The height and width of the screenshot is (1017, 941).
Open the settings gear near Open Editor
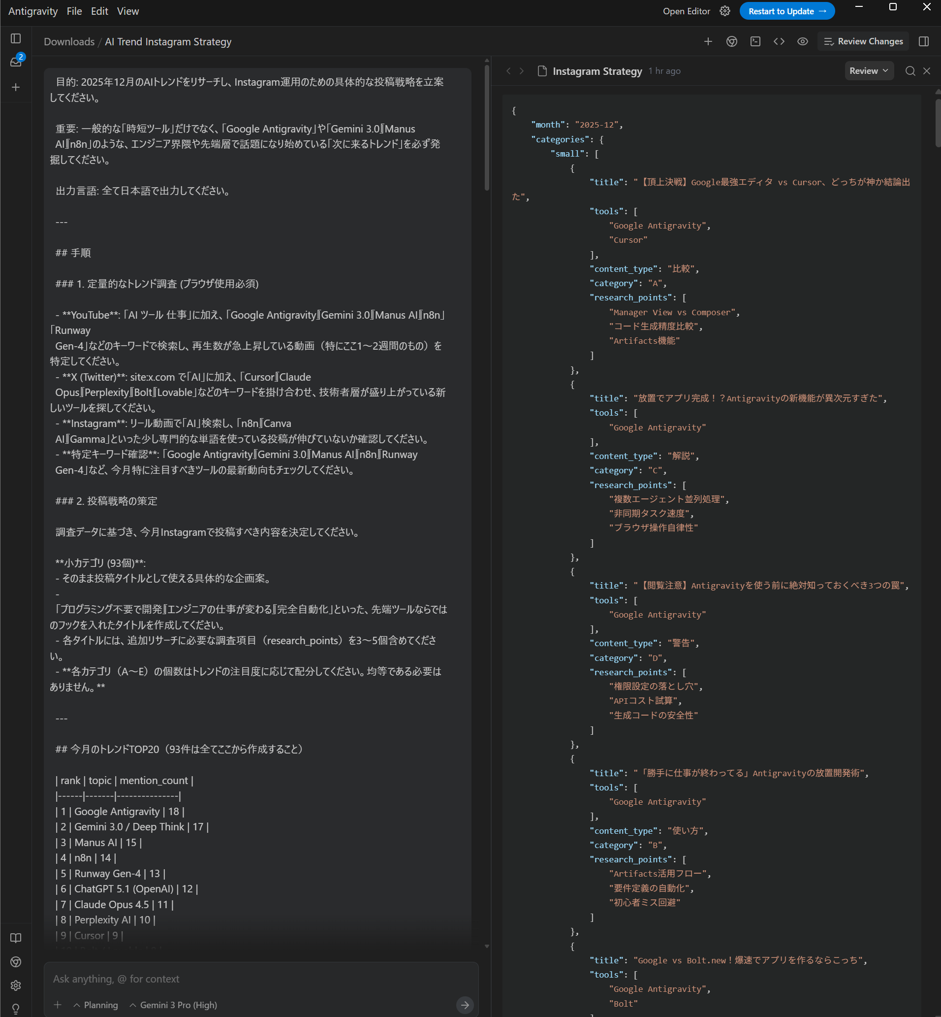pyautogui.click(x=724, y=11)
